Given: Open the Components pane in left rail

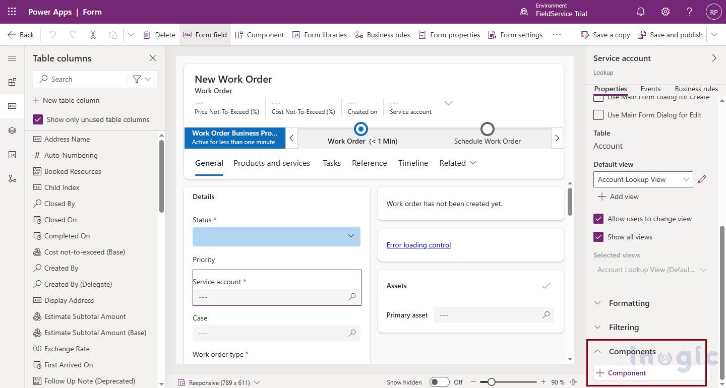Looking at the screenshot, I should 12,82.
